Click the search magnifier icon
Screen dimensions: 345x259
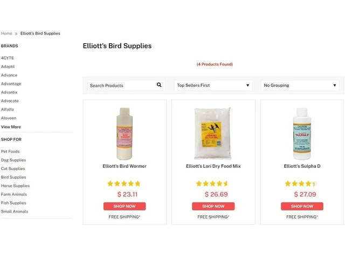[x=159, y=85]
